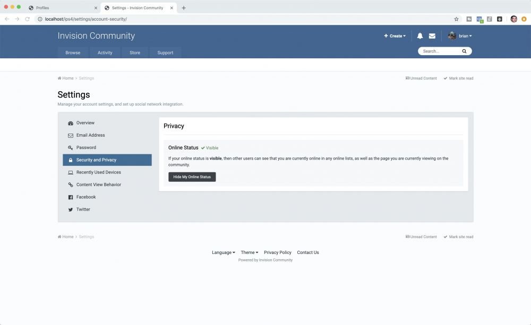Open the Browse navigation tab
Image resolution: width=531 pixels, height=325 pixels.
[73, 53]
